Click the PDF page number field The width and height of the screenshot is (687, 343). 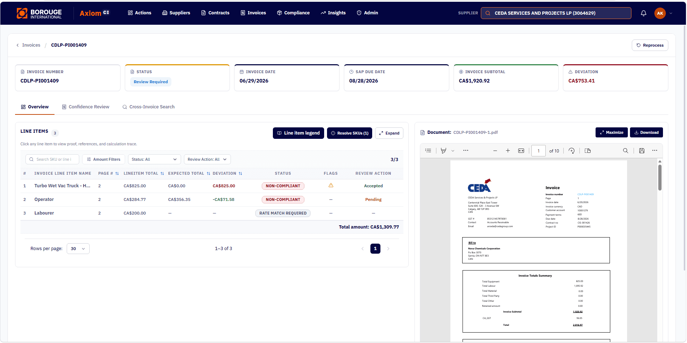click(539, 151)
